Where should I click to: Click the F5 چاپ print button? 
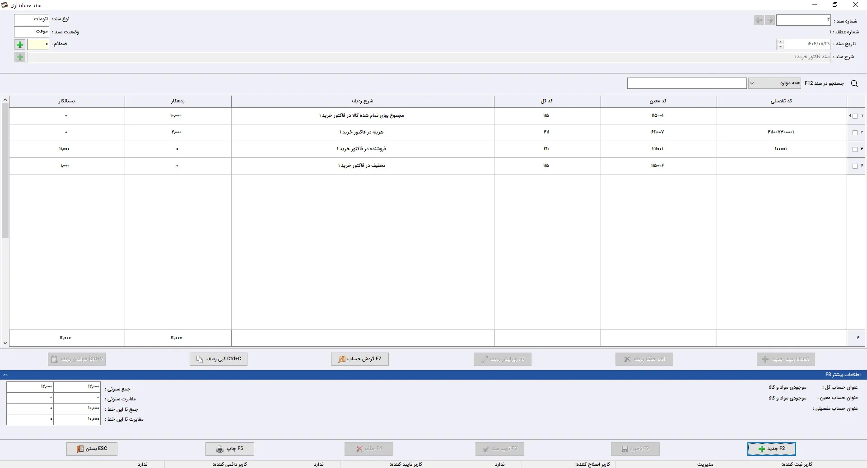[230, 449]
